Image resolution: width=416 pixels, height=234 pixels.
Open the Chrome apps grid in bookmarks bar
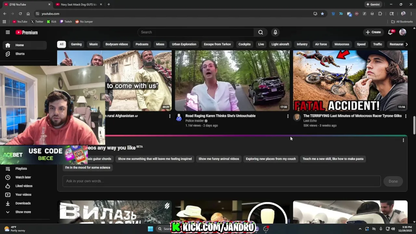[4, 22]
